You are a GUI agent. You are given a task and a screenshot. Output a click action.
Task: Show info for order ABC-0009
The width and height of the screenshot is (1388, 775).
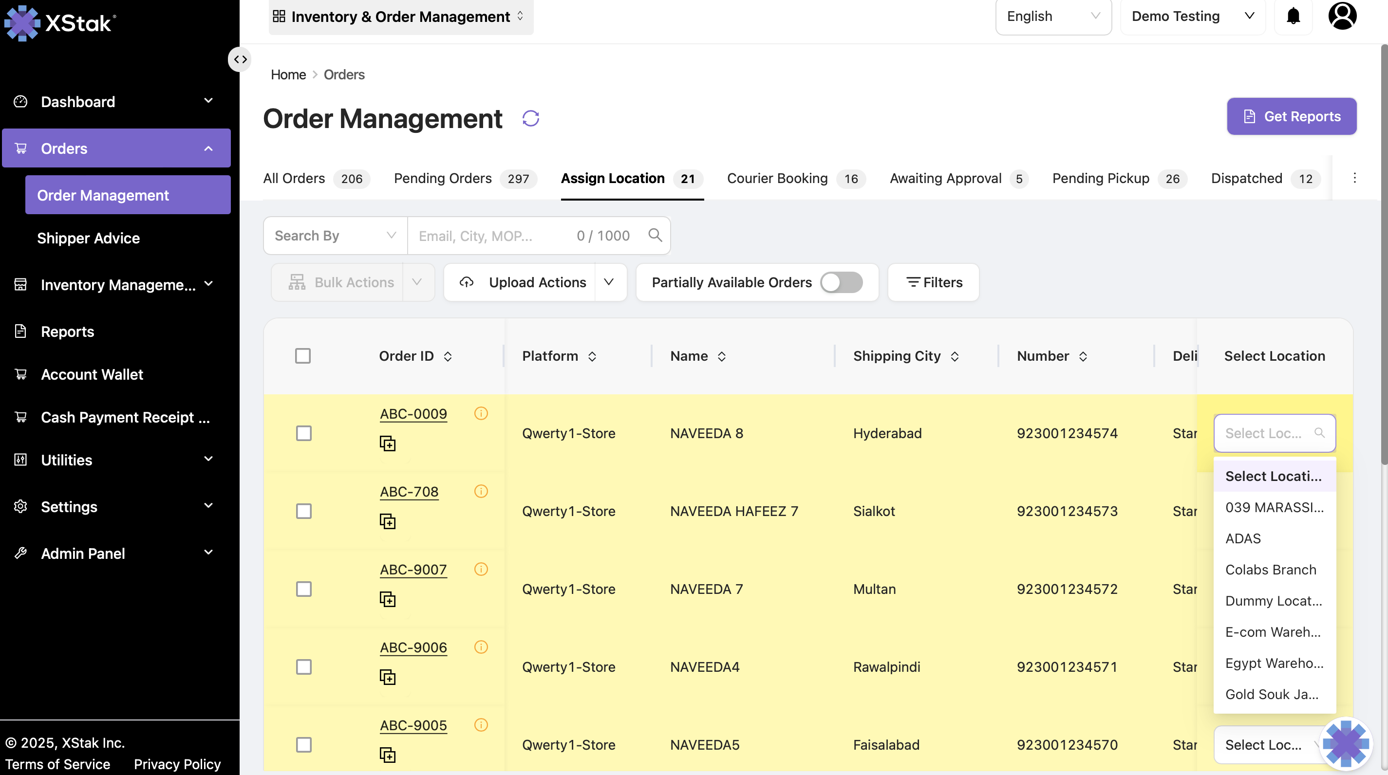tap(481, 414)
